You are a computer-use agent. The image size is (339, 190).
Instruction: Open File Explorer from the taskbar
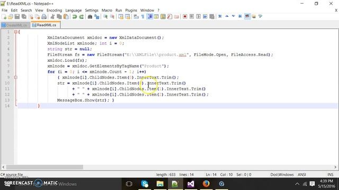[x=160, y=184]
